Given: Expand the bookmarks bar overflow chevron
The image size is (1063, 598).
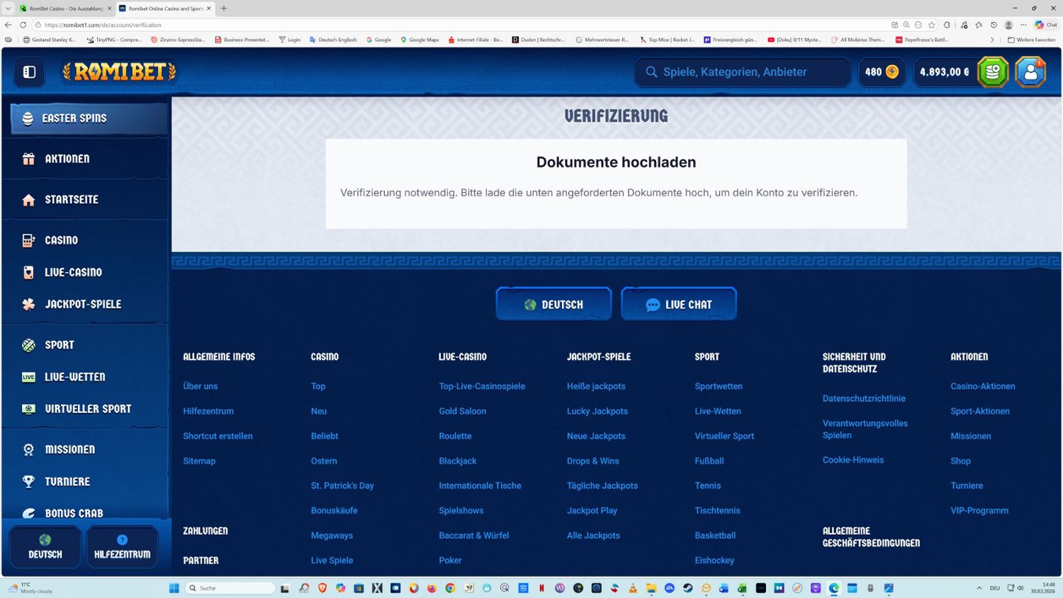Looking at the screenshot, I should pyautogui.click(x=991, y=40).
